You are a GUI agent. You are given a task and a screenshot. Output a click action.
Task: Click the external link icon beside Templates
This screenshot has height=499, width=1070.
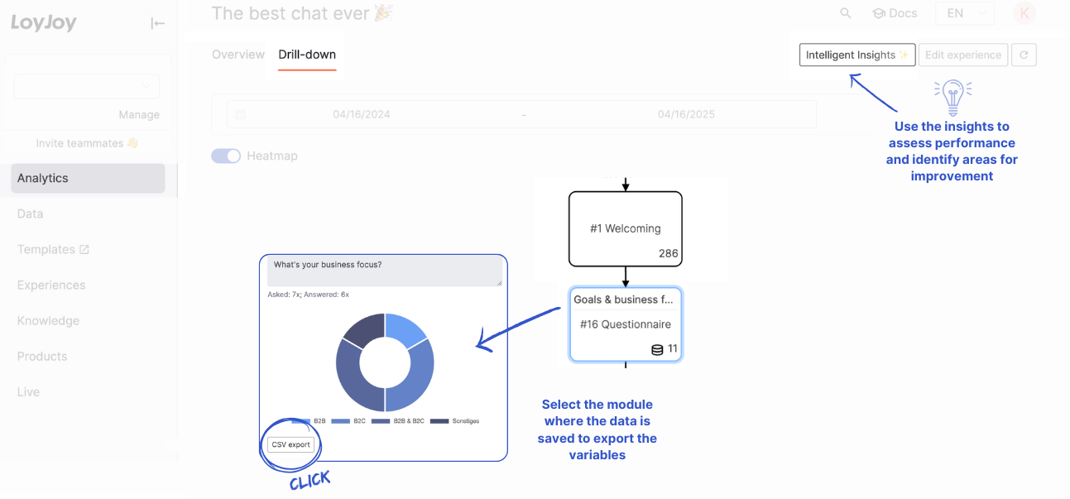(84, 249)
